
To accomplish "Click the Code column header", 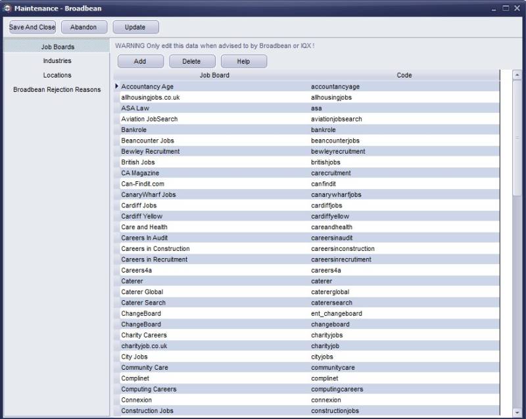I will click(404, 75).
